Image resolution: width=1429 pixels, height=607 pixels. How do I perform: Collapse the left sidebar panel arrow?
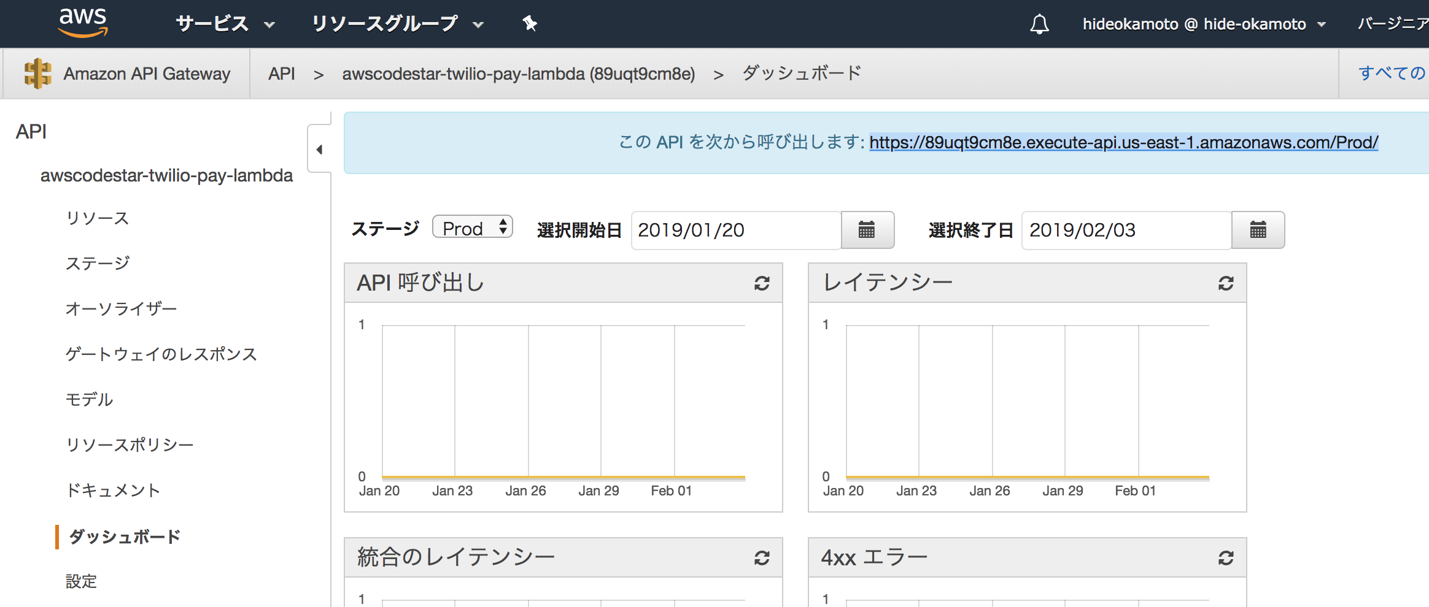pos(319,150)
